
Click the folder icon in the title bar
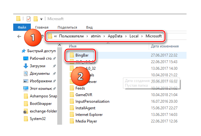(x=18, y=19)
